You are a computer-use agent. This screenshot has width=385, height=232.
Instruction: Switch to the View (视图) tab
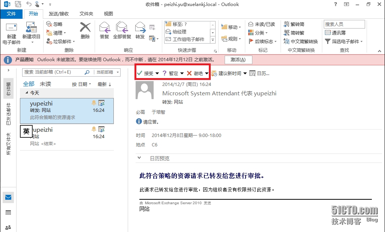pos(108,14)
